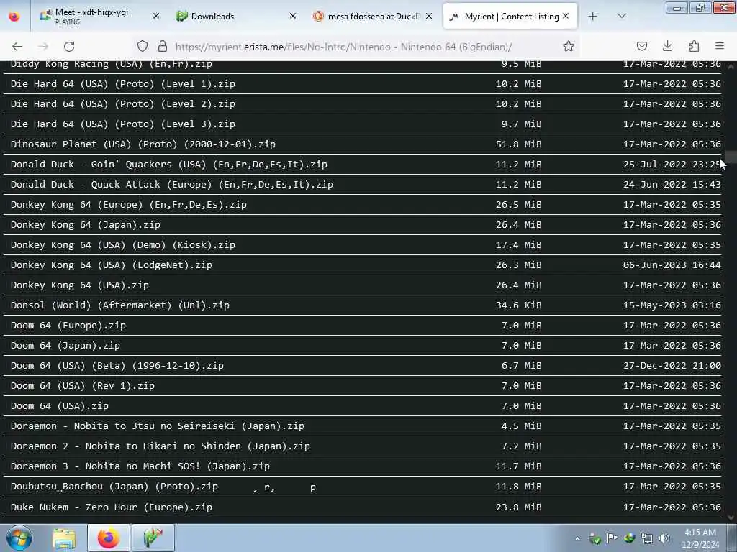Close the Downloads tab
The height and width of the screenshot is (552, 737).
(x=293, y=17)
